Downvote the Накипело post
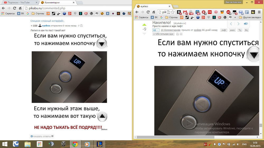The image size is (264, 148). 144,34
